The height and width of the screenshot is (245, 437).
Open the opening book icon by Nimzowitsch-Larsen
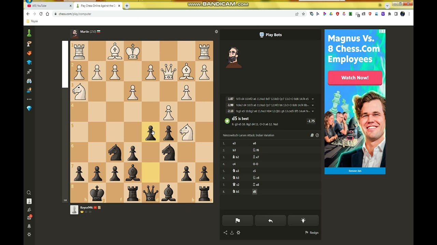[x=312, y=135]
